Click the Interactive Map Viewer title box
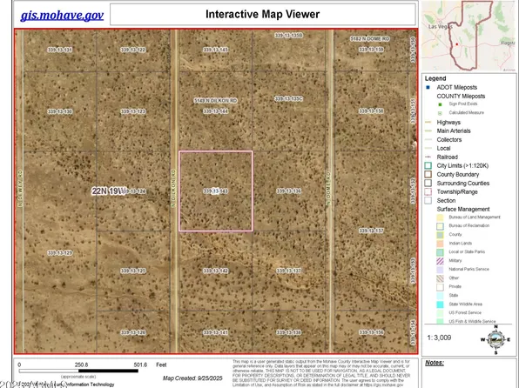Viewport: 519px width, 388px height. click(x=263, y=14)
